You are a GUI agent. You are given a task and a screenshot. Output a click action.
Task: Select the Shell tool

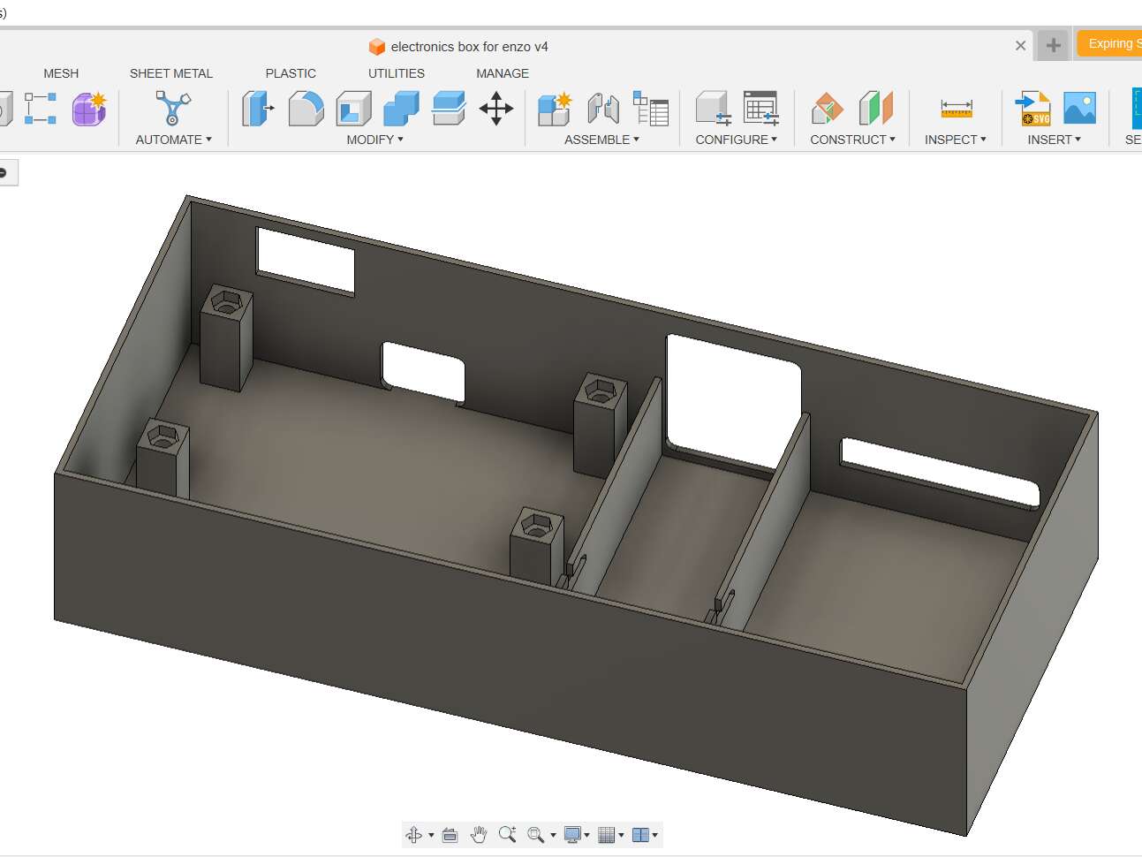point(353,109)
